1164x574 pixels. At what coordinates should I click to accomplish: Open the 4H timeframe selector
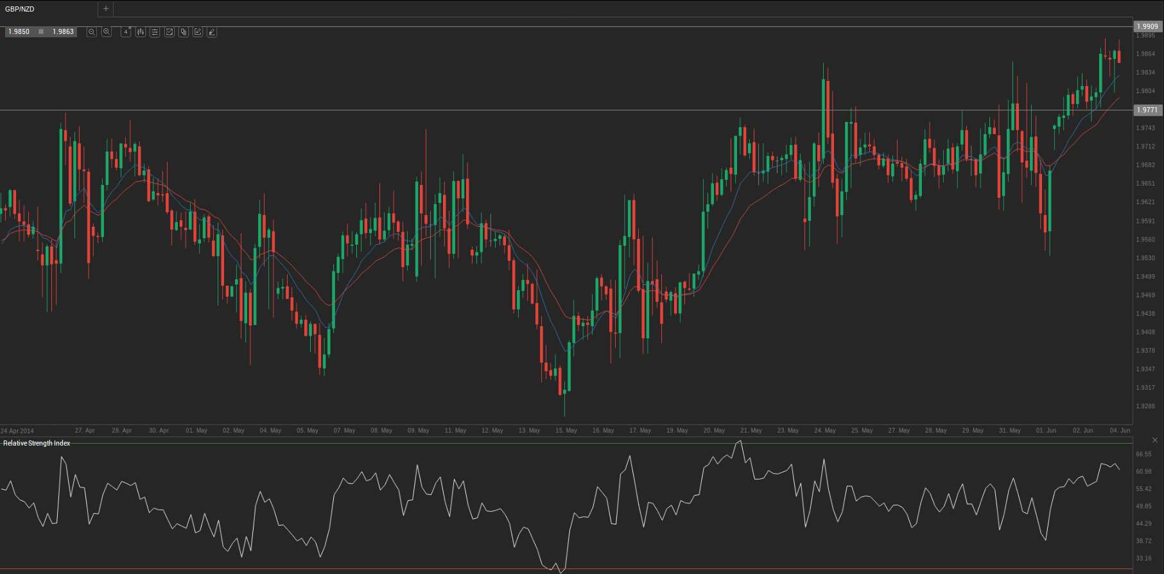point(126,32)
